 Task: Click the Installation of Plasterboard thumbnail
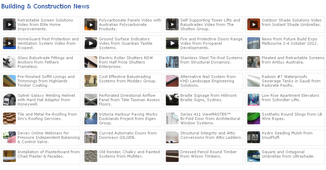[9, 156]
